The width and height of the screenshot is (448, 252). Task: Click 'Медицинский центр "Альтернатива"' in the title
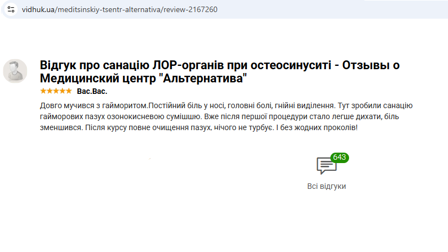(144, 79)
